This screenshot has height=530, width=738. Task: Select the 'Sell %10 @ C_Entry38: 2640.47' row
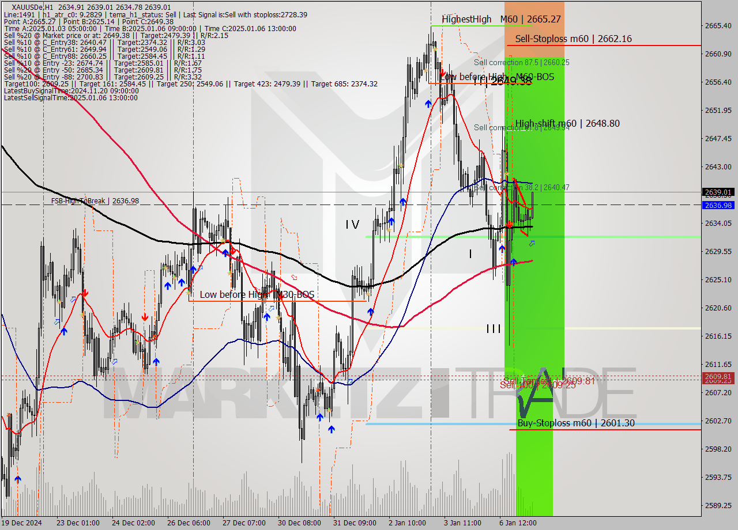click(104, 42)
